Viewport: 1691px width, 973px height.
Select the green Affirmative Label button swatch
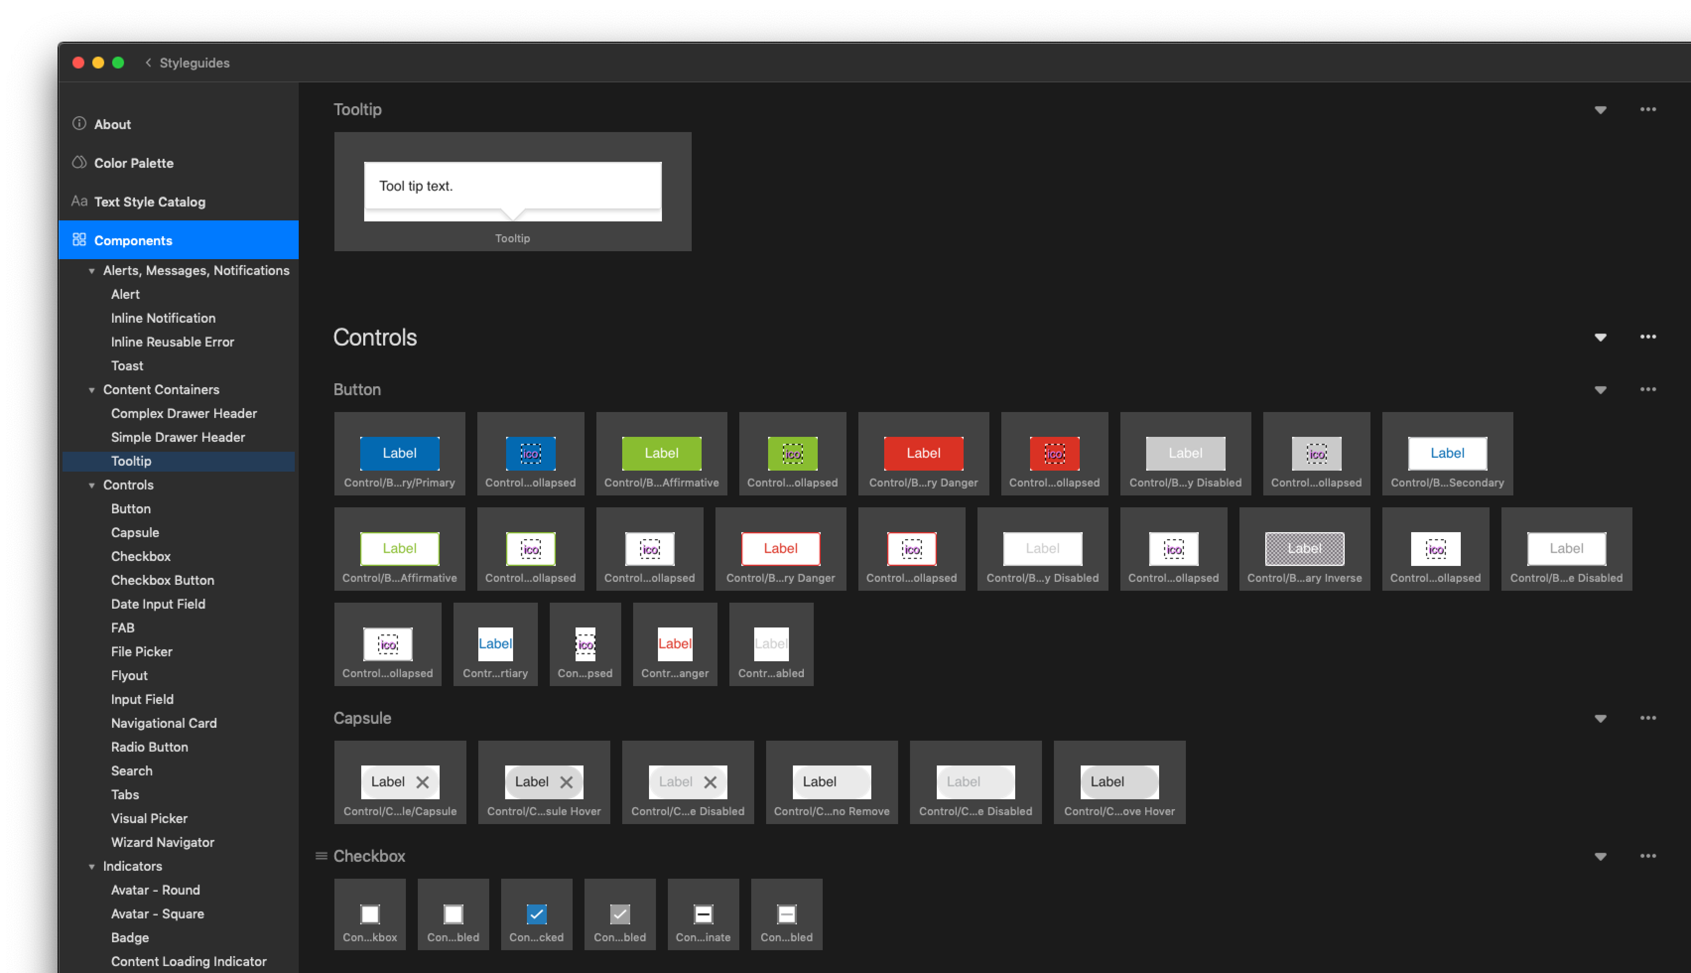[x=661, y=453]
